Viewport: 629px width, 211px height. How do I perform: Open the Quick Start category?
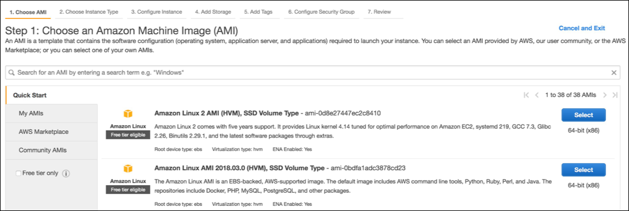click(x=51, y=96)
